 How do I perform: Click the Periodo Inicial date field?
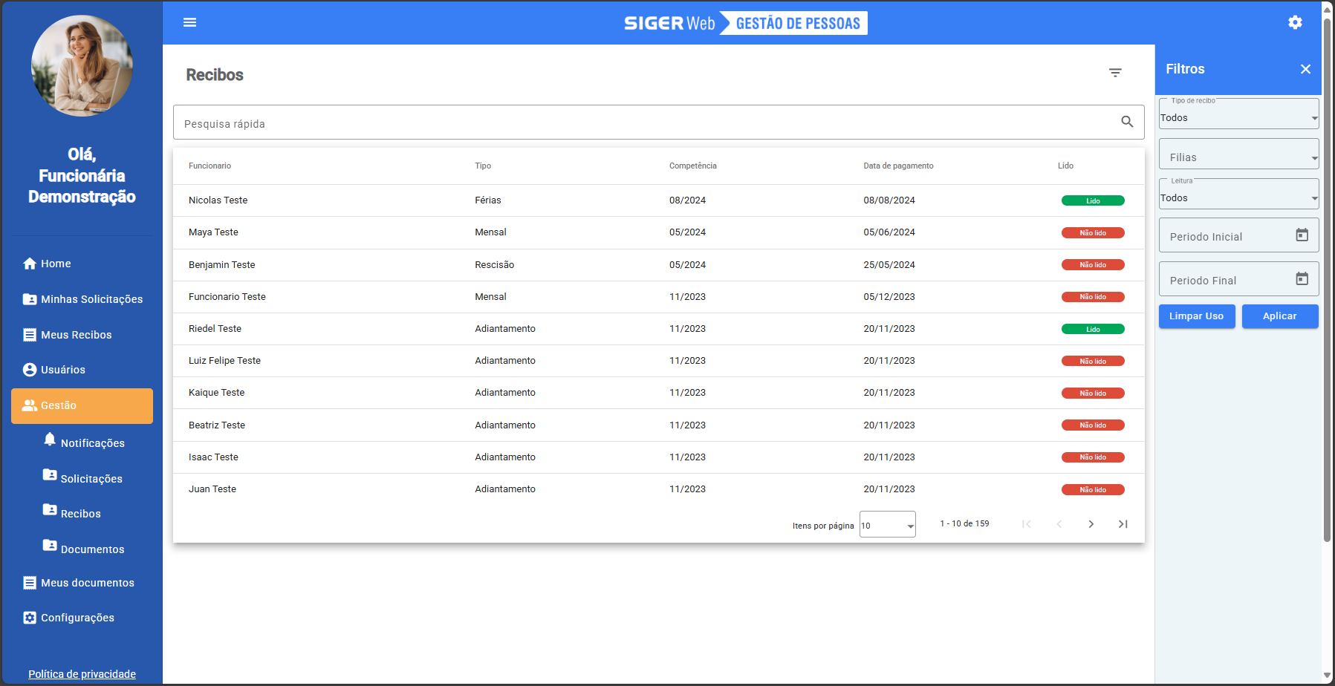click(x=1239, y=235)
